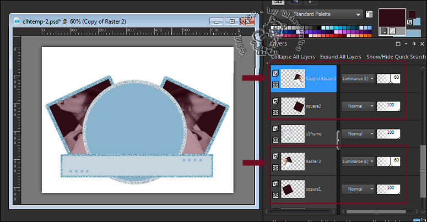Click Show/Hide Quick Search
Image resolution: width=427 pixels, height=222 pixels.
(396, 57)
